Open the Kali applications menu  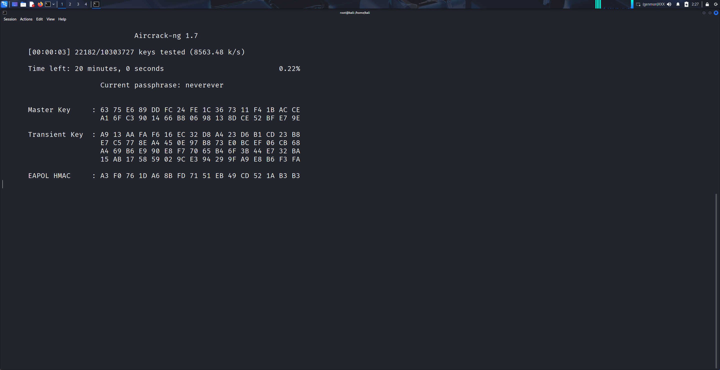click(4, 4)
